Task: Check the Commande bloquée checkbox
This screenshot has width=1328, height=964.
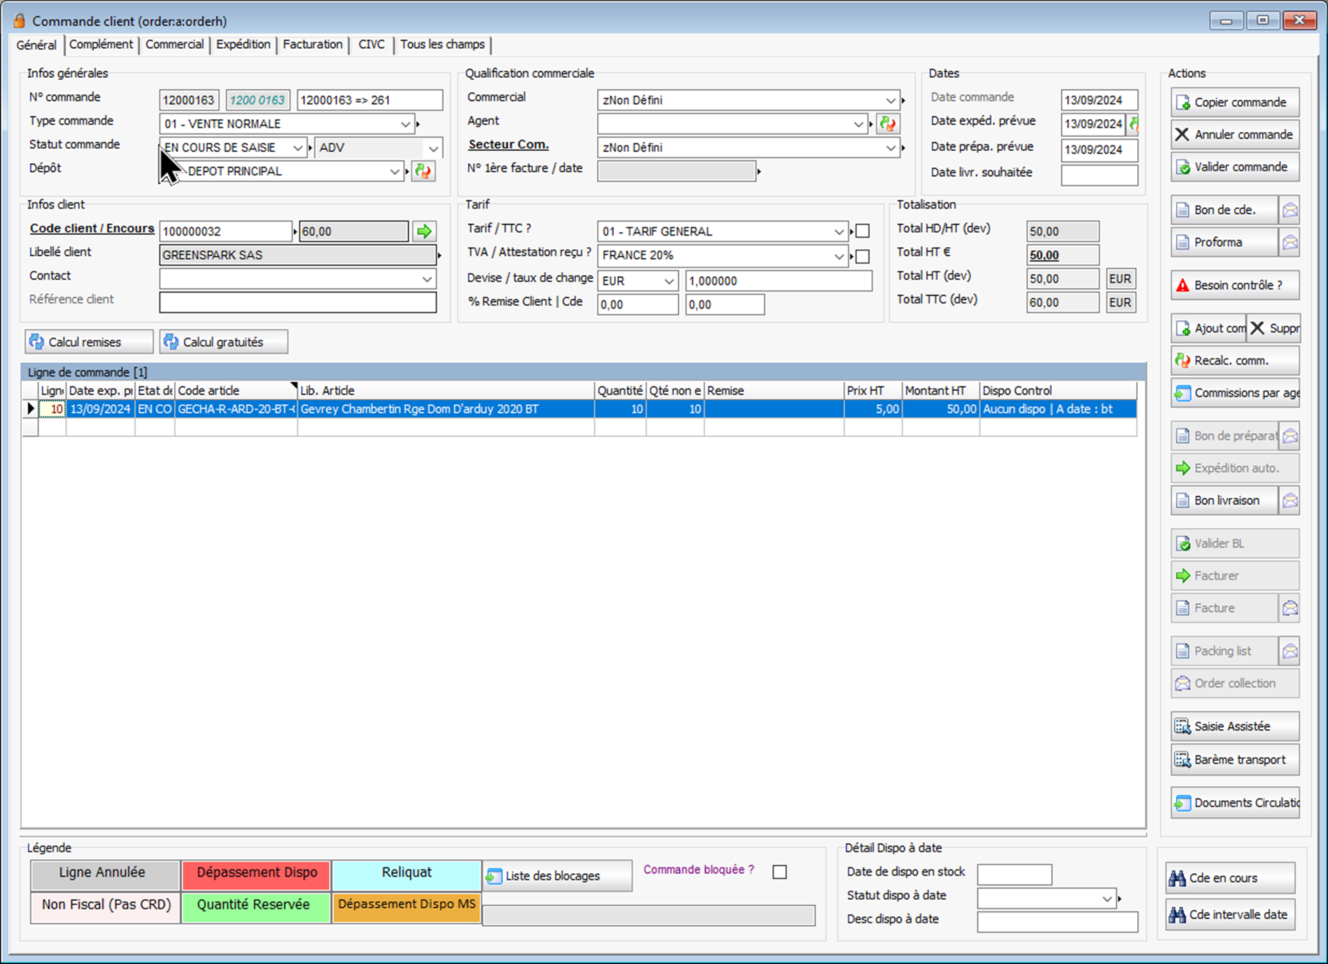Action: pos(780,872)
